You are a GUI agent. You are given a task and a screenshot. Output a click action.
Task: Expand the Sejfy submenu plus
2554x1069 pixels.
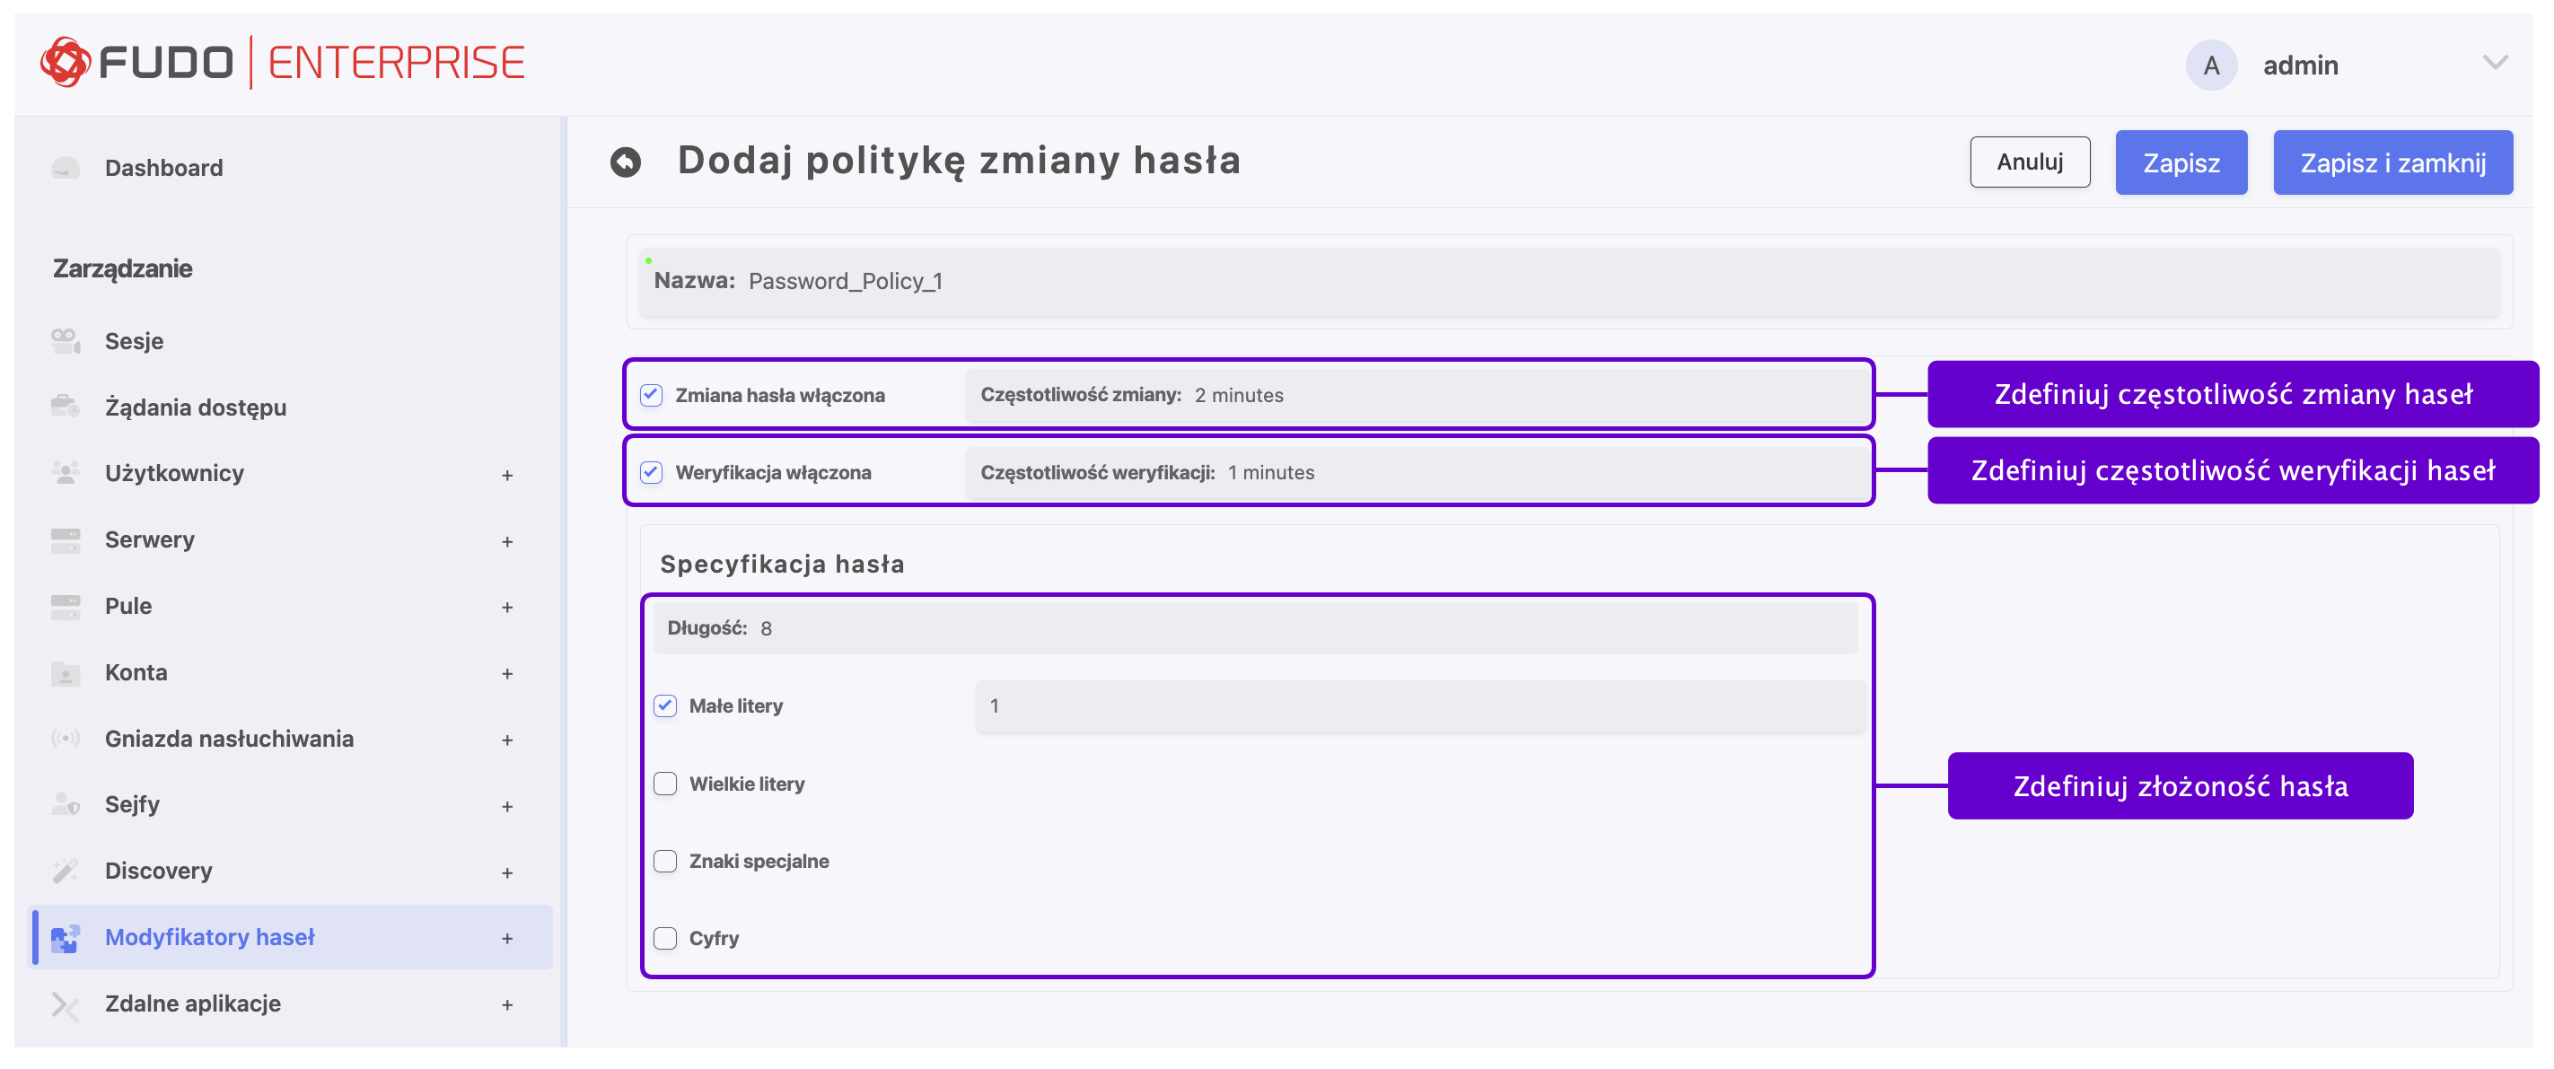click(506, 806)
